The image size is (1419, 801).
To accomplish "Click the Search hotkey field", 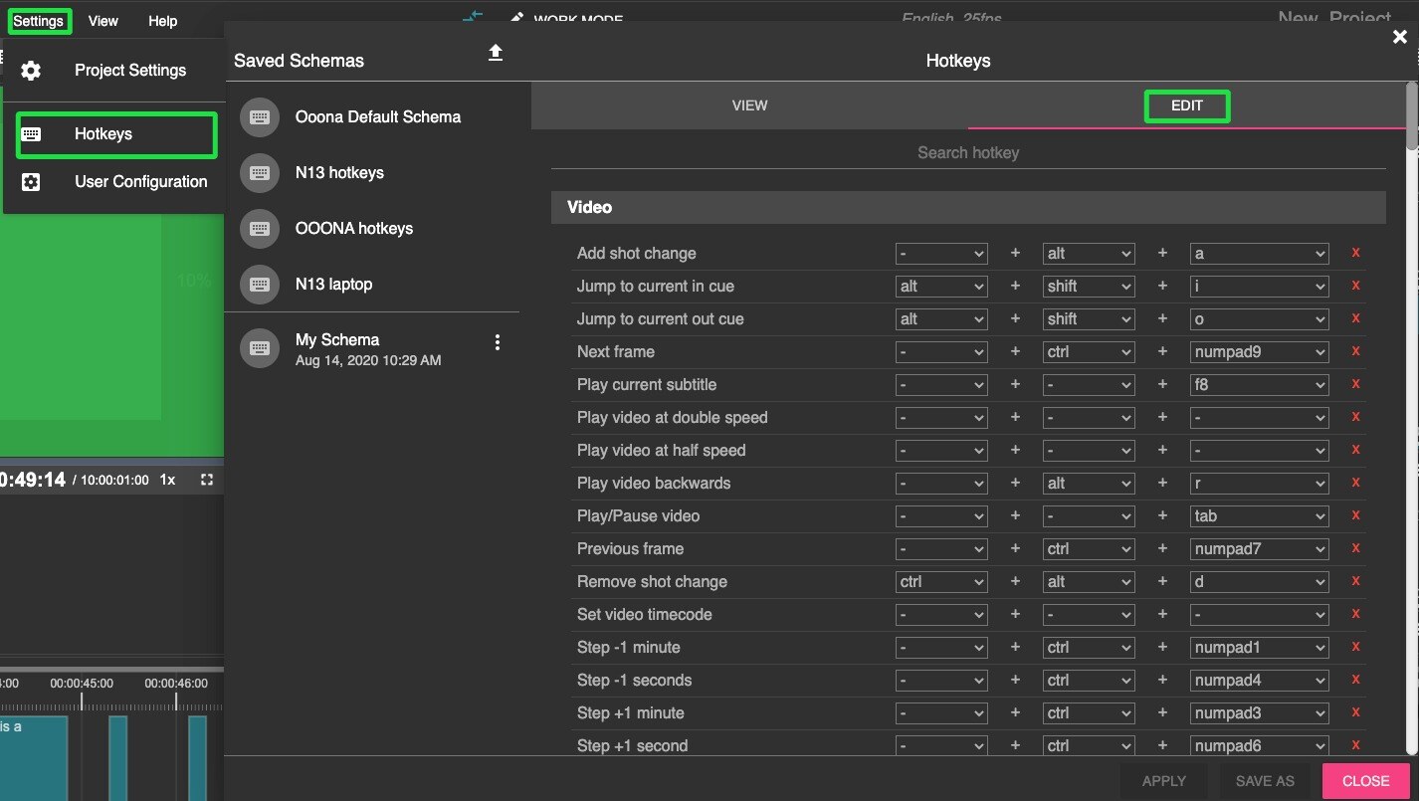I will tap(967, 152).
